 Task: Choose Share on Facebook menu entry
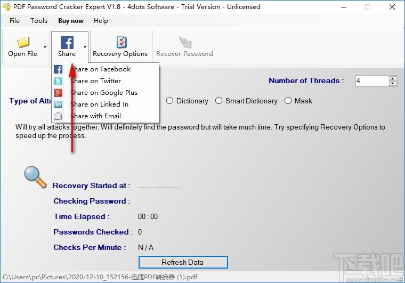(x=106, y=69)
